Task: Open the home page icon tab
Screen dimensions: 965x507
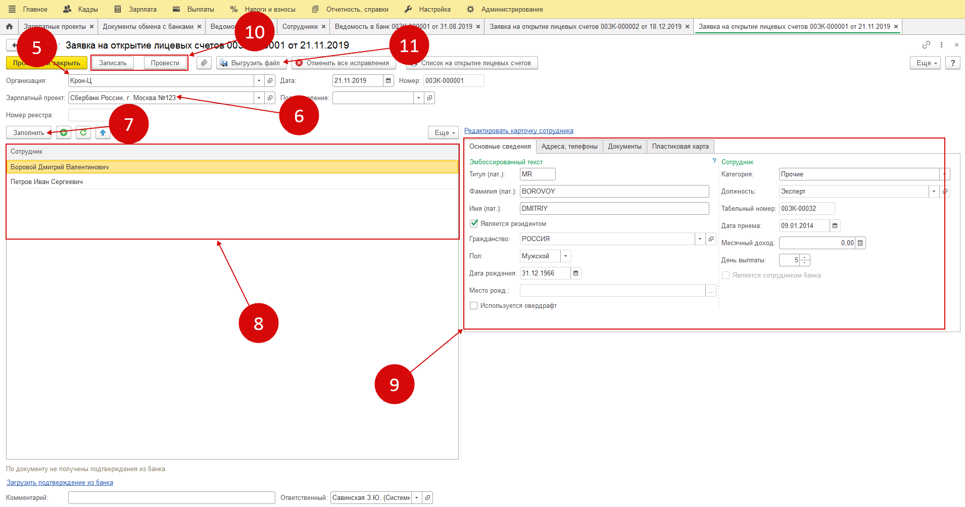Action: click(x=9, y=26)
